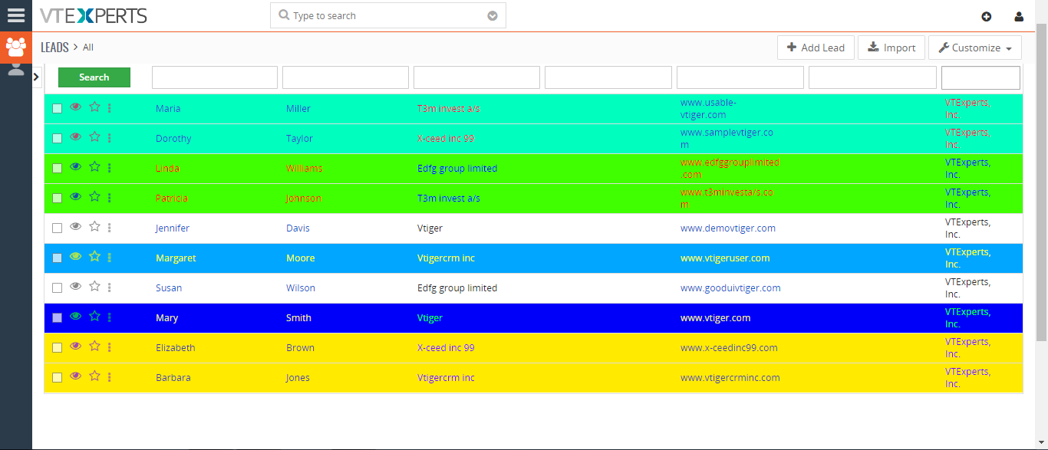Open more actions for Maria Miller row
1048x450 pixels.
[110, 108]
